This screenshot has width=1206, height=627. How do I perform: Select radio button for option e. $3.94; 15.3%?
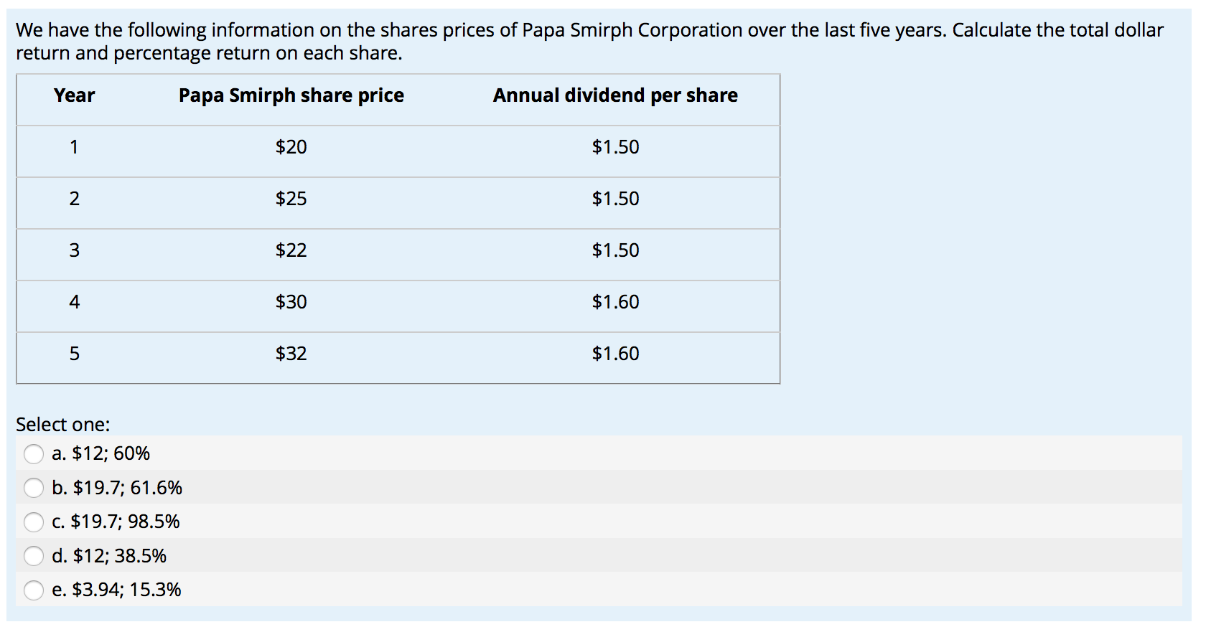34,590
